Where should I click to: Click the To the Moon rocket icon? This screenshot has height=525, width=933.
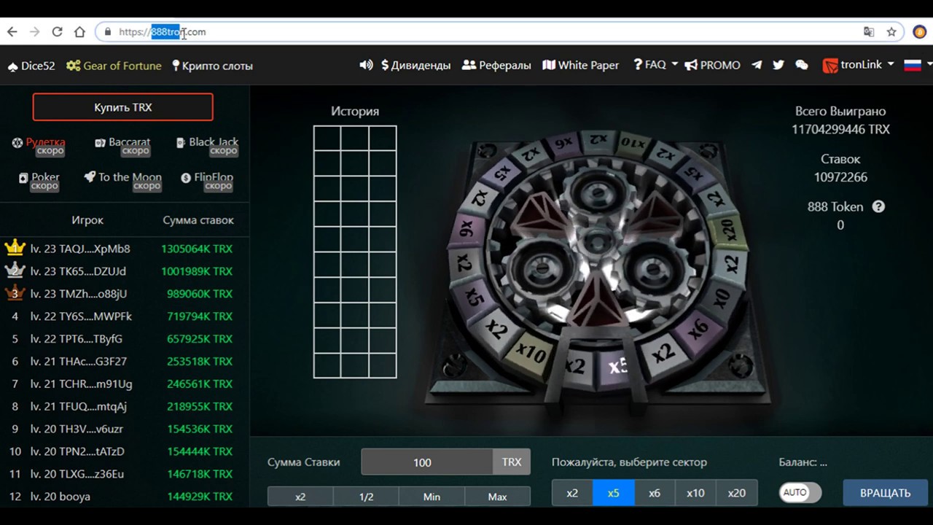coord(90,177)
